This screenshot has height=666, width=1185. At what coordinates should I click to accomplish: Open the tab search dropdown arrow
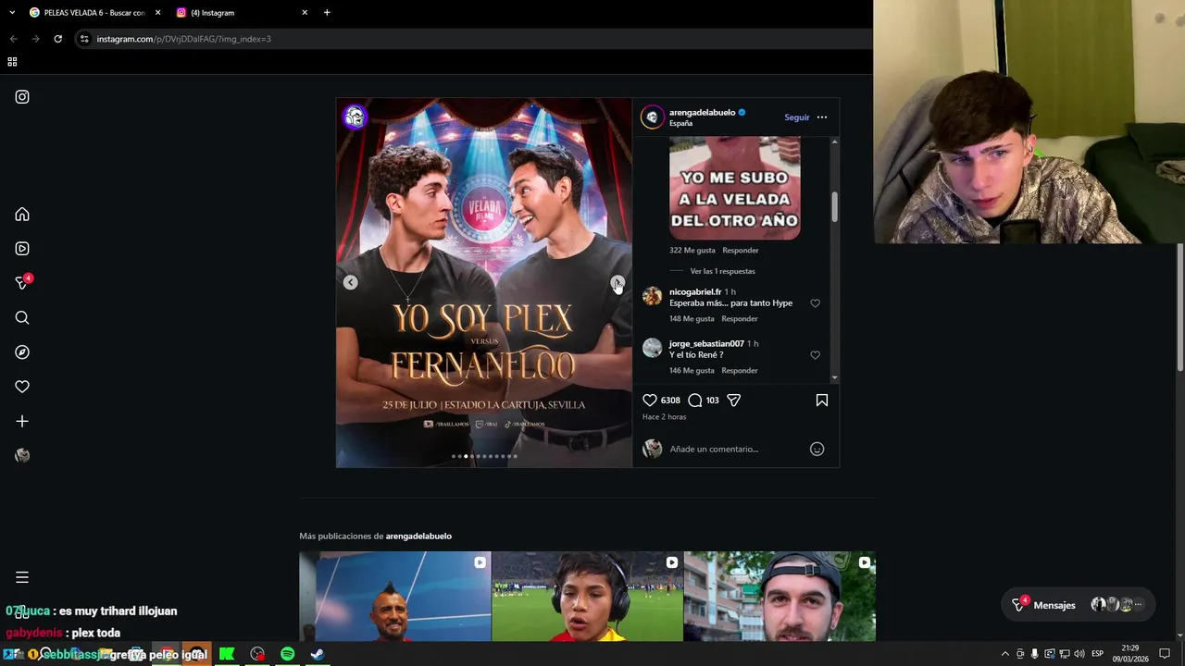point(12,12)
